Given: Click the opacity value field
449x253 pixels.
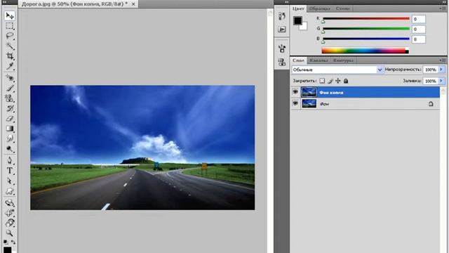Looking at the screenshot, I should pos(430,70).
